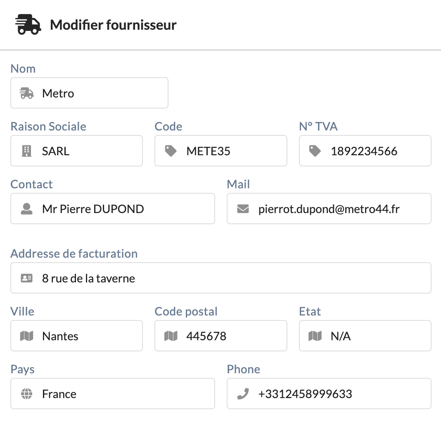Click the Code label above METE35

pos(168,127)
